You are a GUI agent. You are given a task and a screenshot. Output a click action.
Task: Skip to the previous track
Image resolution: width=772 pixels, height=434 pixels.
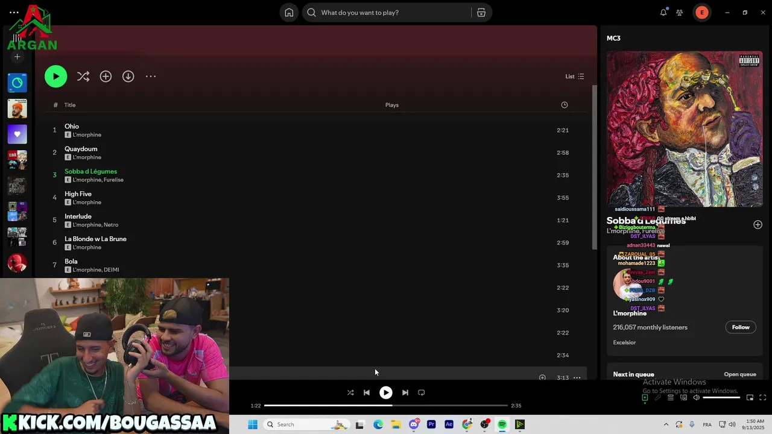(367, 392)
